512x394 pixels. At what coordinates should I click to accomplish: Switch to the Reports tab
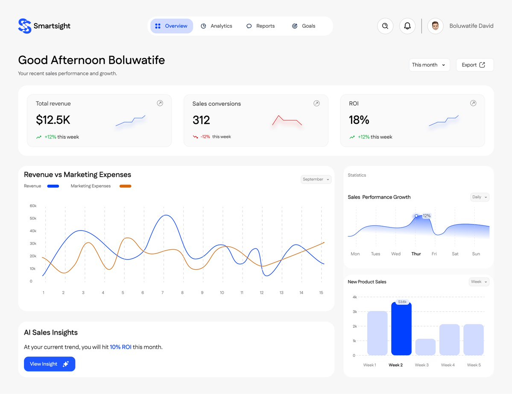click(260, 26)
